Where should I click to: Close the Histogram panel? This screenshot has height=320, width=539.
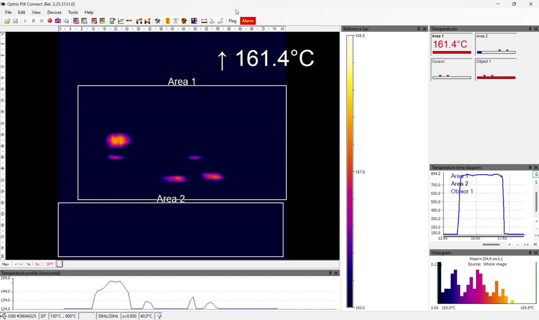536,253
